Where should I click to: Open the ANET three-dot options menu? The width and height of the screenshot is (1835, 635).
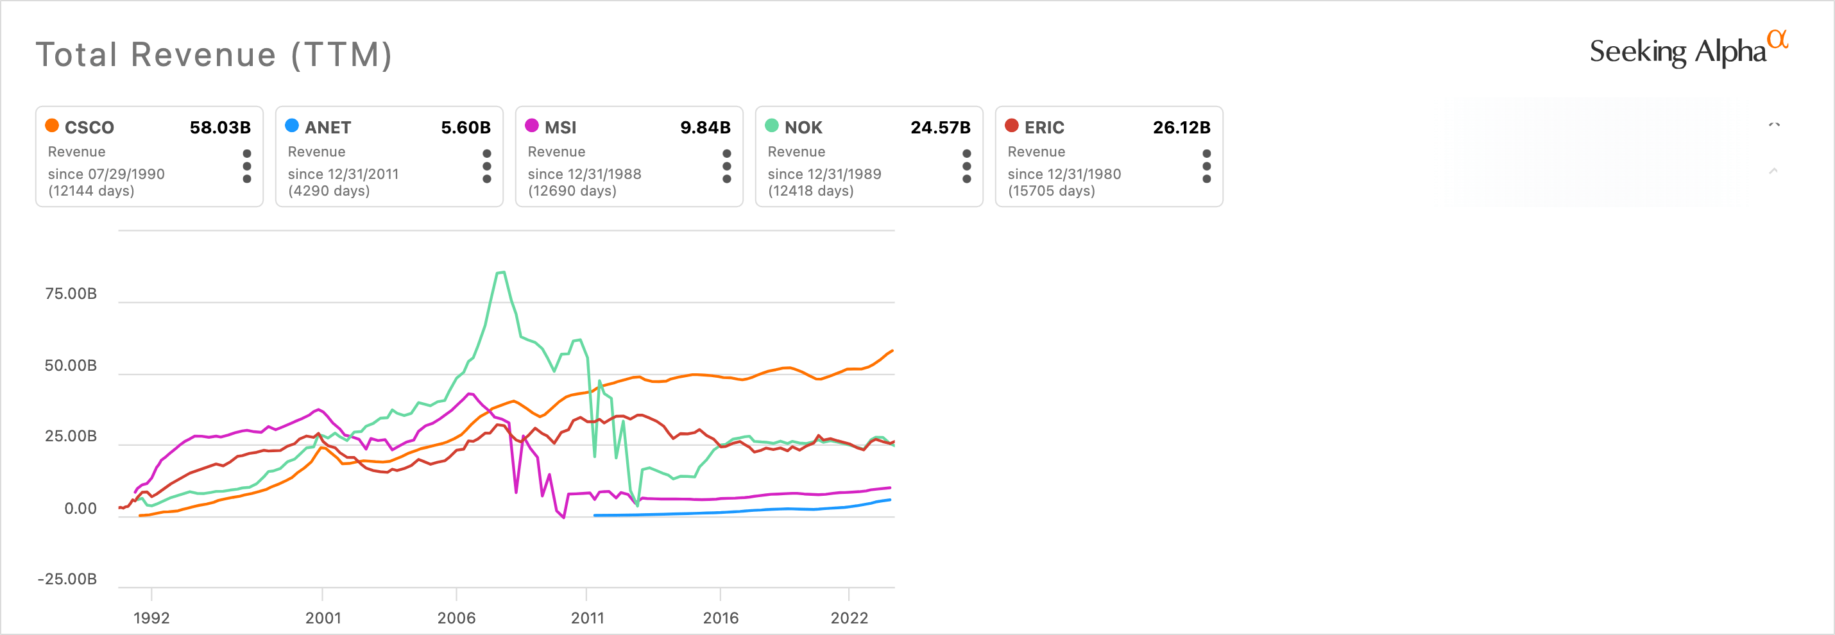[486, 166]
